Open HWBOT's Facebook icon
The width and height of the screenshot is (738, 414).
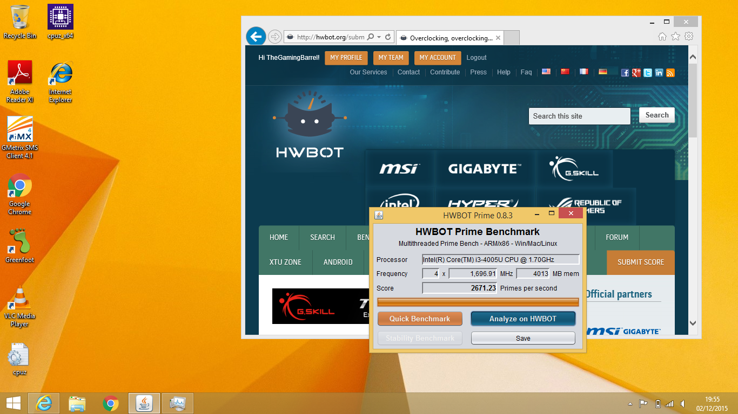click(x=625, y=73)
